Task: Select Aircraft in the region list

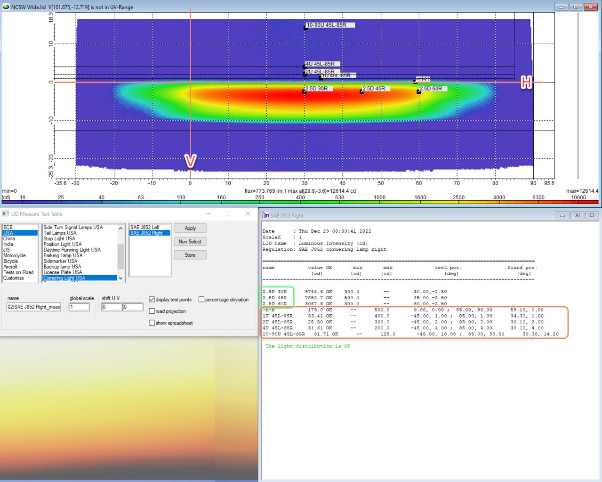Action: pyautogui.click(x=20, y=267)
